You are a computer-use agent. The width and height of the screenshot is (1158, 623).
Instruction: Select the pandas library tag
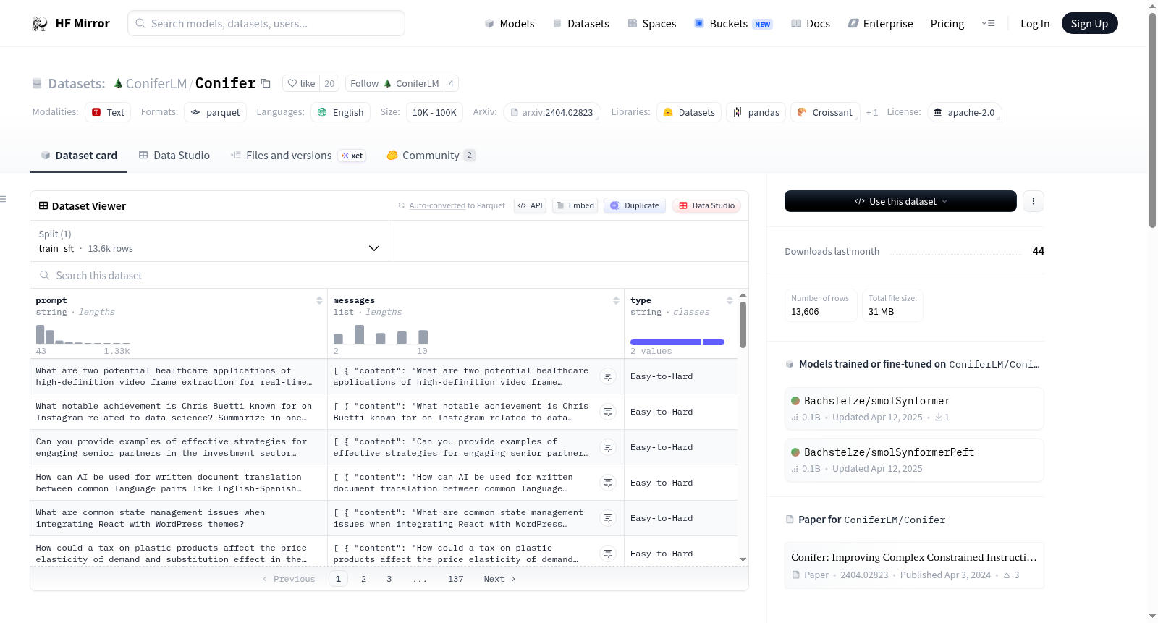(756, 113)
